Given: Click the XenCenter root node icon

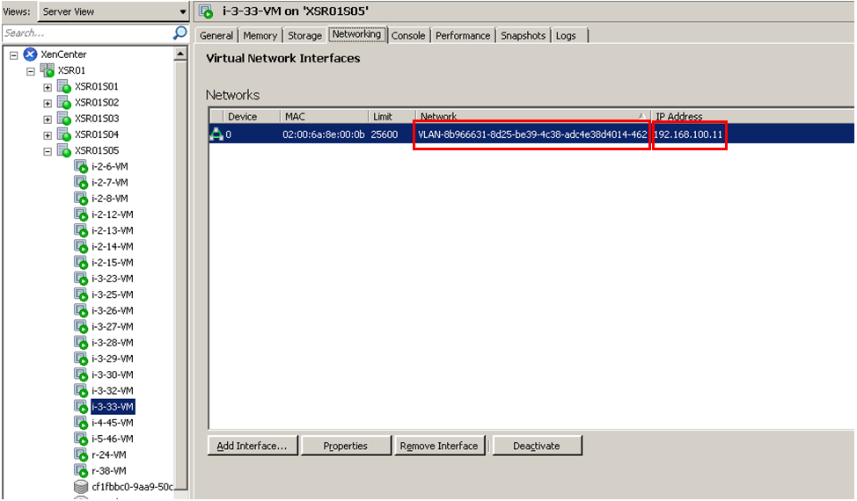Looking at the screenshot, I should click(30, 54).
